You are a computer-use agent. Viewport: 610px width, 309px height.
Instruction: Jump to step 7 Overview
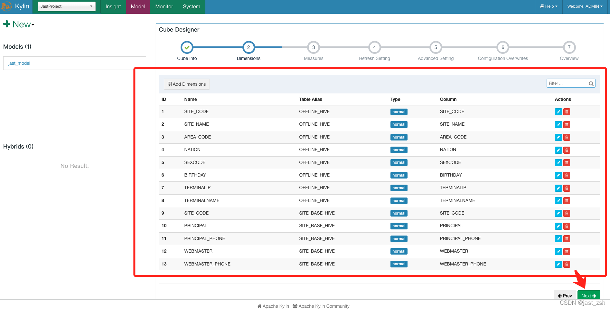pyautogui.click(x=569, y=47)
